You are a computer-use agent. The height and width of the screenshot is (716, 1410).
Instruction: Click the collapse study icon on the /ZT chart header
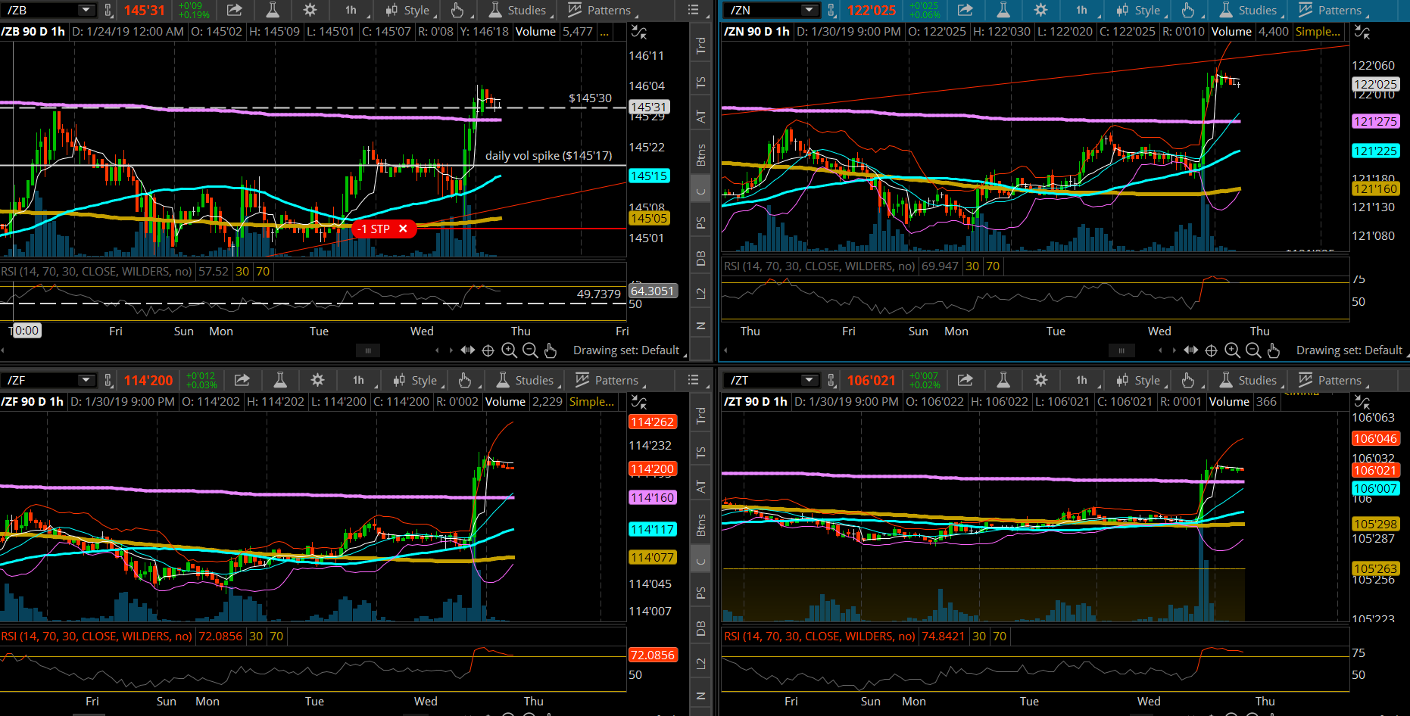[1362, 402]
